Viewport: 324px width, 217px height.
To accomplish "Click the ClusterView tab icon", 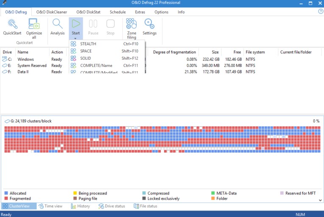I will point(6,206).
